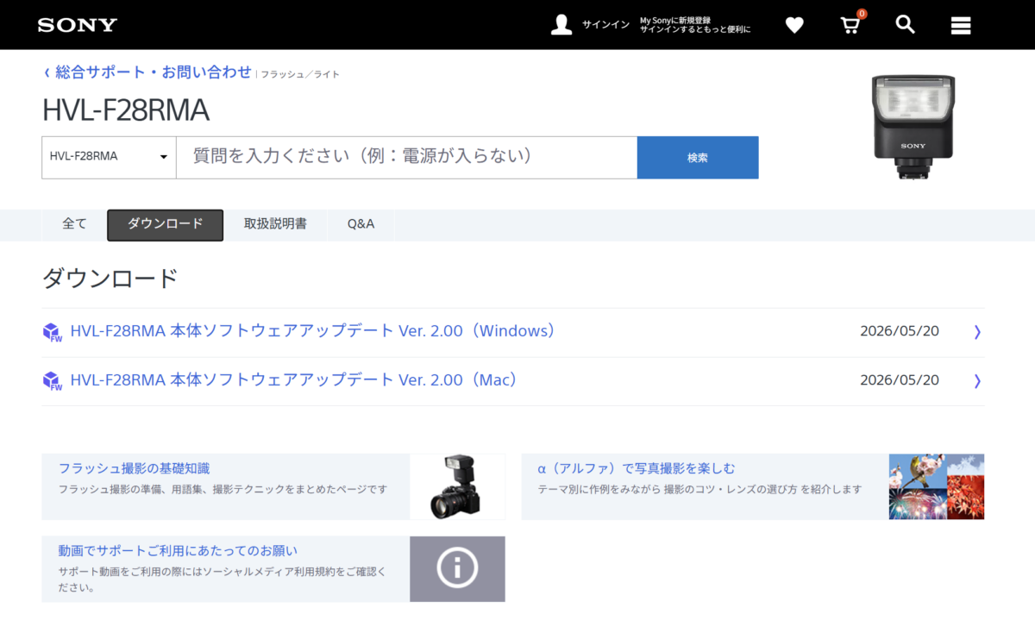The height and width of the screenshot is (633, 1035).
Task: Open Ver. 2.00 (Windows) software update link
Action: click(313, 331)
